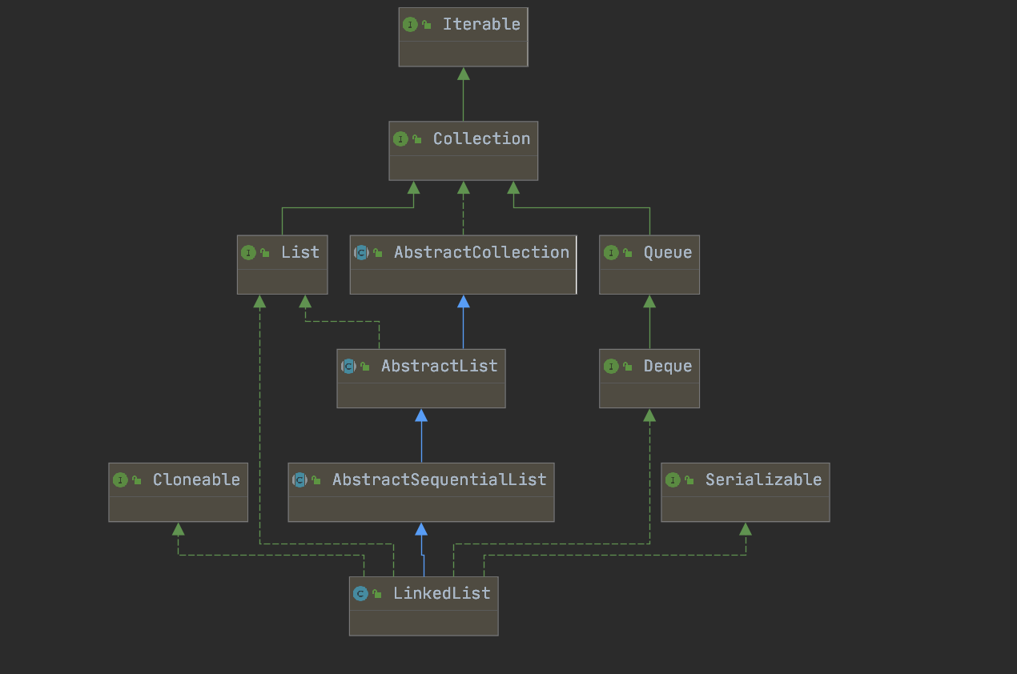The image size is (1017, 674).
Task: Click the key visibility icon beside Iterable label
Action: click(424, 24)
